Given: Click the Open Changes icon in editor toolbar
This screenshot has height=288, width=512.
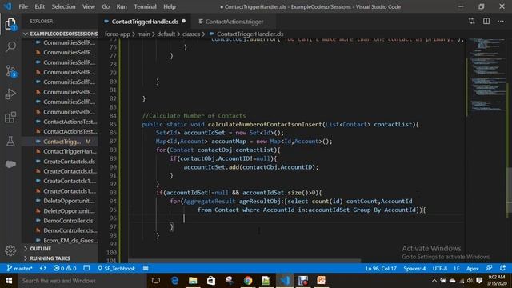Looking at the screenshot, I should (x=471, y=22).
